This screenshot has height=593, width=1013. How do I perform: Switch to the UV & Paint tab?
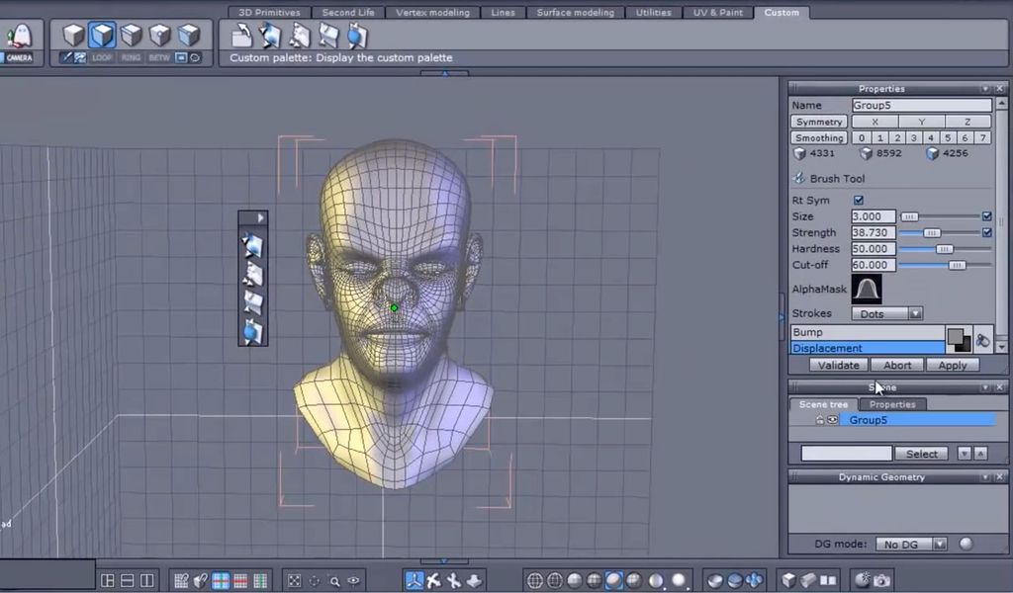point(719,12)
